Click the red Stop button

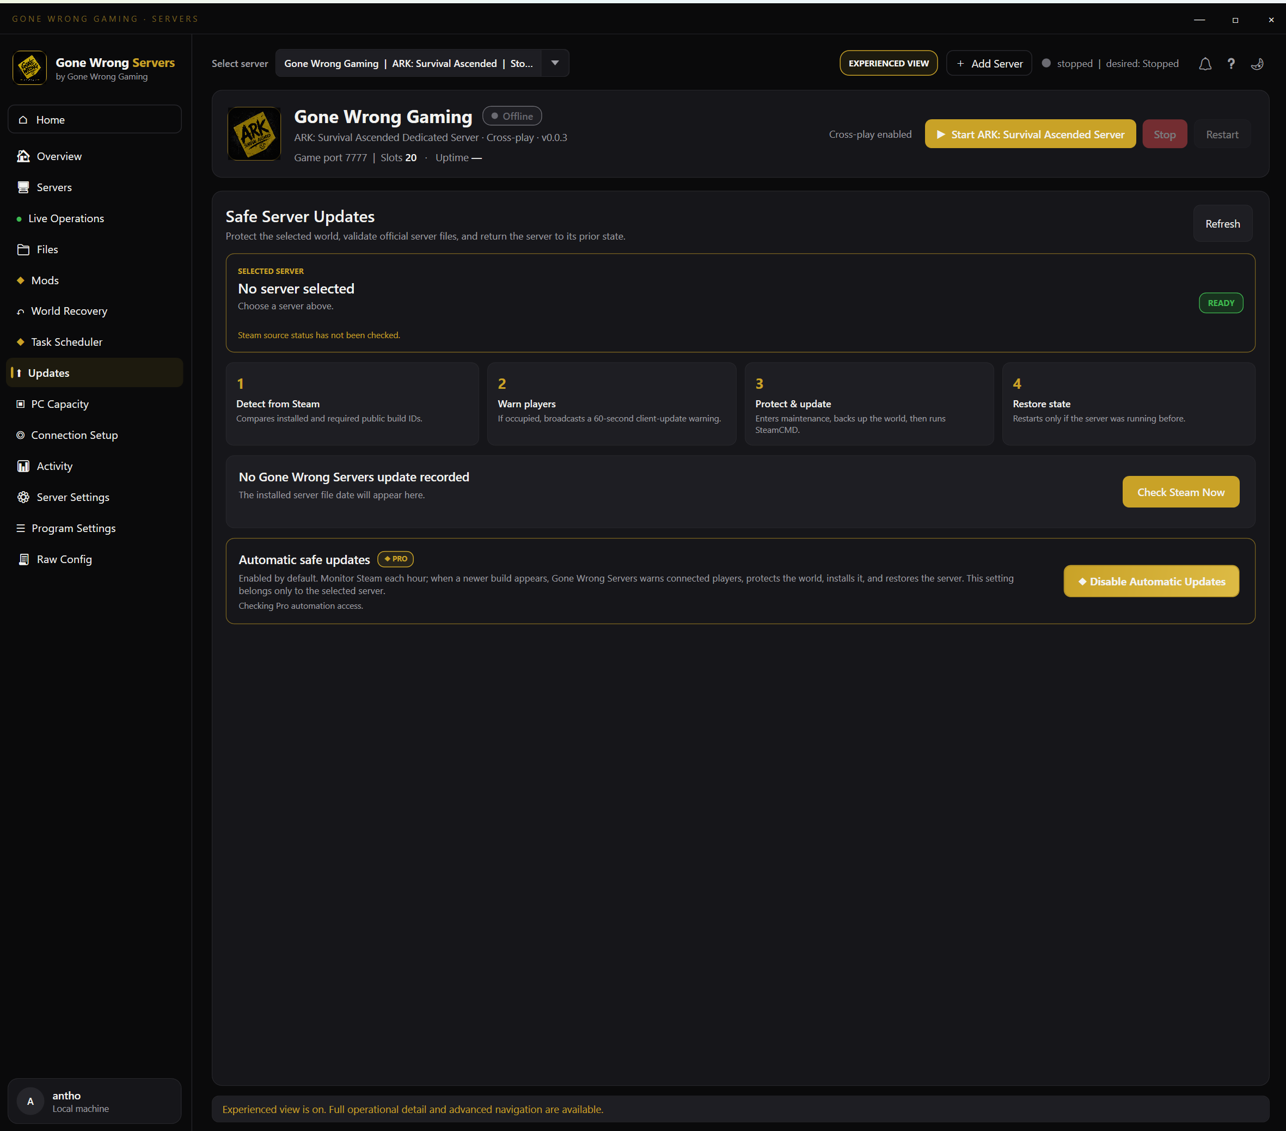(x=1165, y=134)
